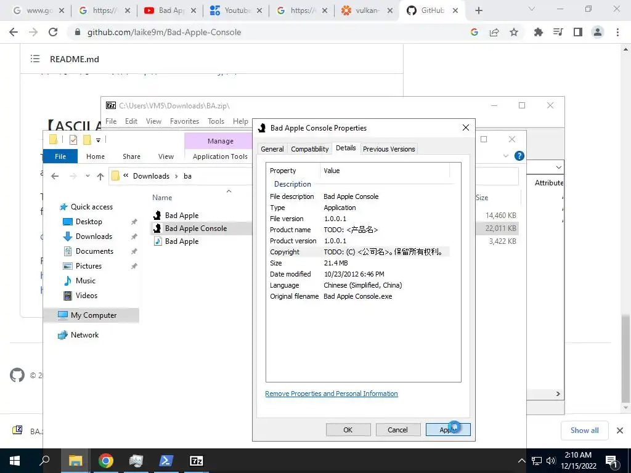This screenshot has height=473, width=631.
Task: Reload the GitHub page
Action: [53, 32]
